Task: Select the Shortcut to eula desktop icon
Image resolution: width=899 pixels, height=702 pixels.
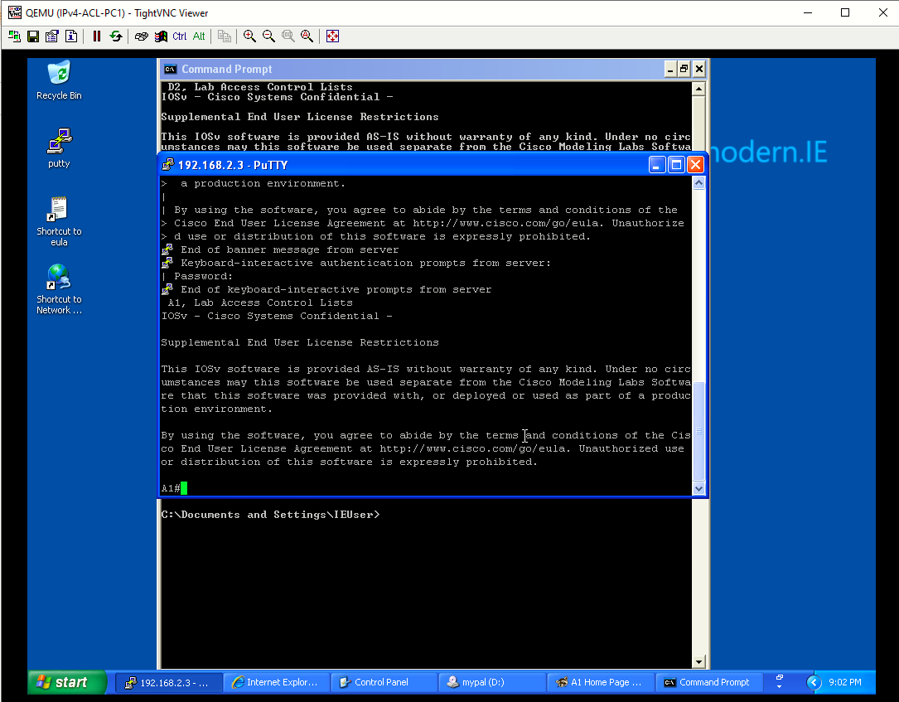Action: pyautogui.click(x=59, y=221)
